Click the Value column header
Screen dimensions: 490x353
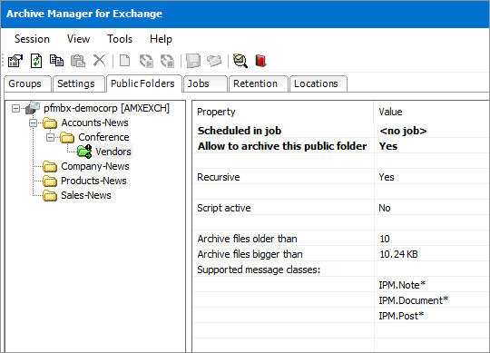[x=390, y=112]
